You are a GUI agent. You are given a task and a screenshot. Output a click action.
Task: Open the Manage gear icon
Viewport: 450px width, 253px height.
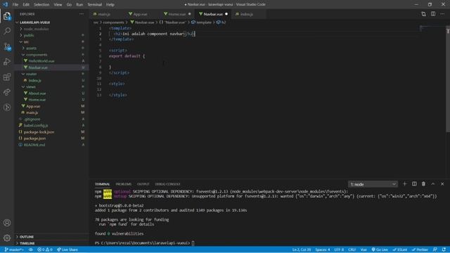tap(7, 238)
